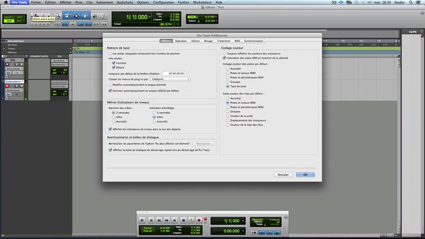
Task: Toggle startup quick-start dialog checkbox
Action: pos(110,150)
